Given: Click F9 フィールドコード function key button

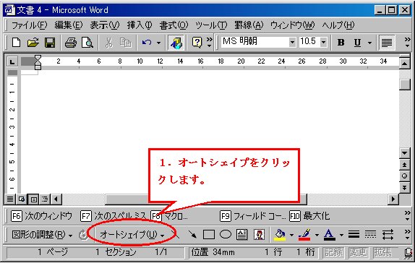Looking at the screenshot, I should click(253, 216).
